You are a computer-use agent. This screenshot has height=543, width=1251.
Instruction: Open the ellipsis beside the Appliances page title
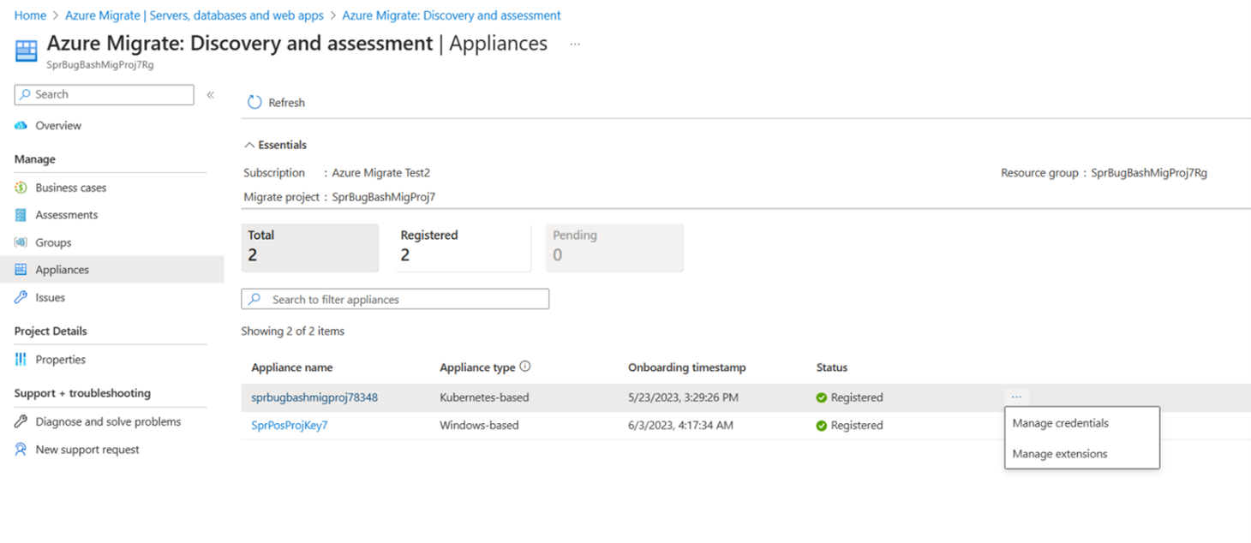575,44
